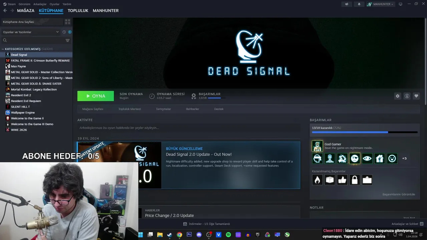
Task: Go back with the left arrow
Action: (5, 11)
